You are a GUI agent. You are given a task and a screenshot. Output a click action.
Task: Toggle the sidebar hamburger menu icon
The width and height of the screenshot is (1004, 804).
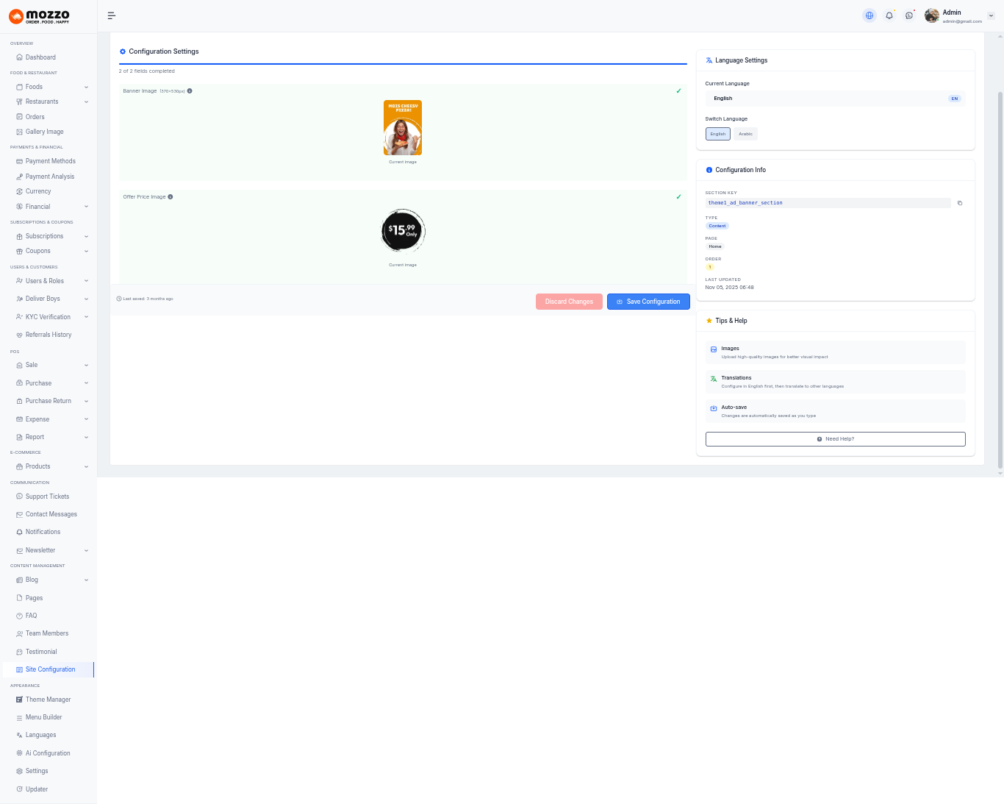point(112,15)
